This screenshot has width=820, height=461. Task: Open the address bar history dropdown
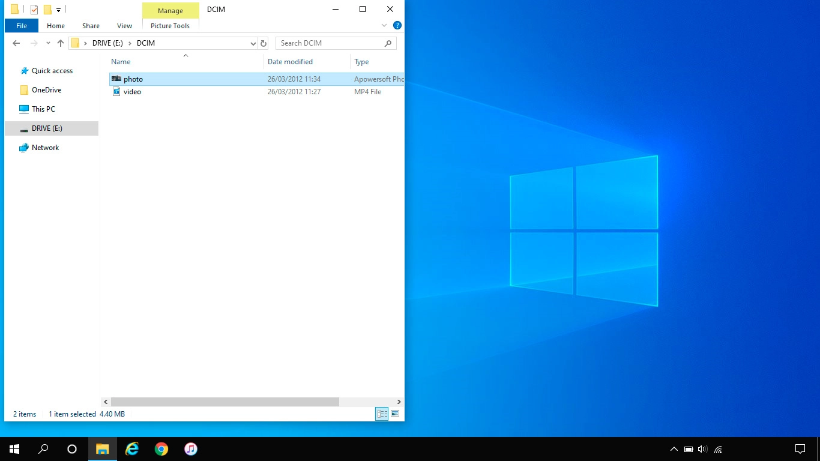tap(253, 43)
